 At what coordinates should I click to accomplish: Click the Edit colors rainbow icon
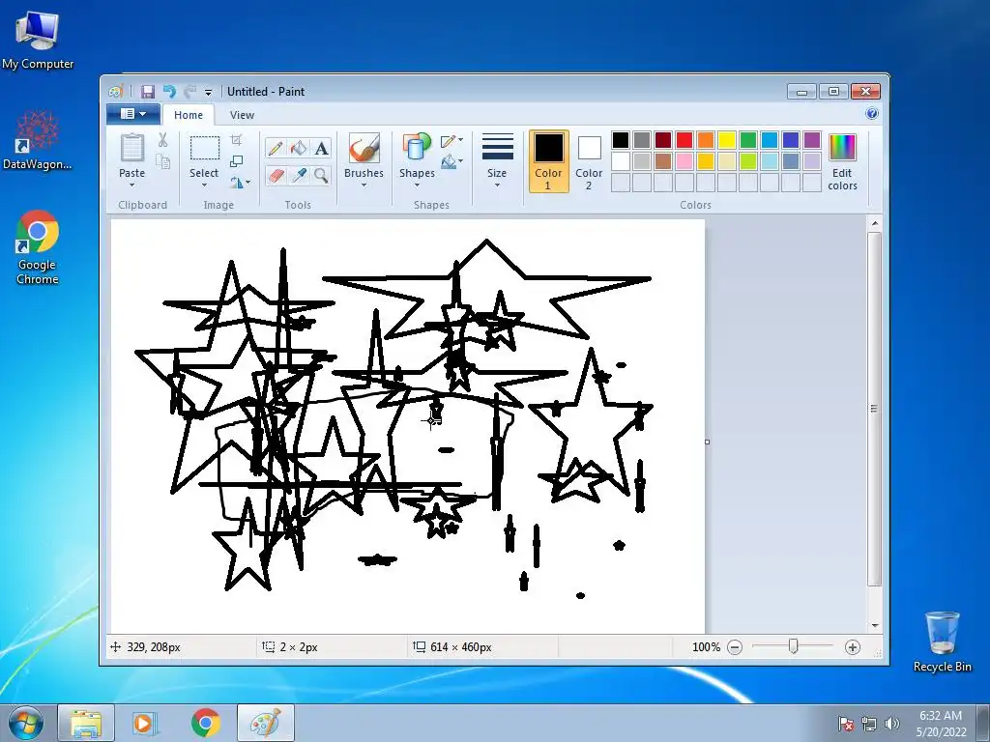coord(842,148)
